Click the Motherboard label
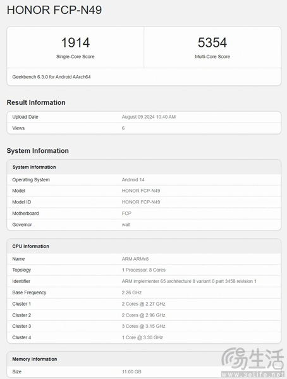The image size is (287, 379). tap(25, 214)
